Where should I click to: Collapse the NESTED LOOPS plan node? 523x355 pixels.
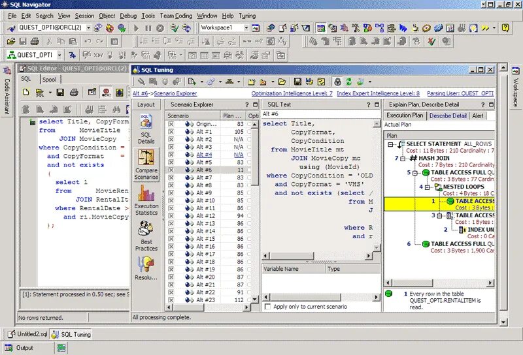(x=428, y=187)
